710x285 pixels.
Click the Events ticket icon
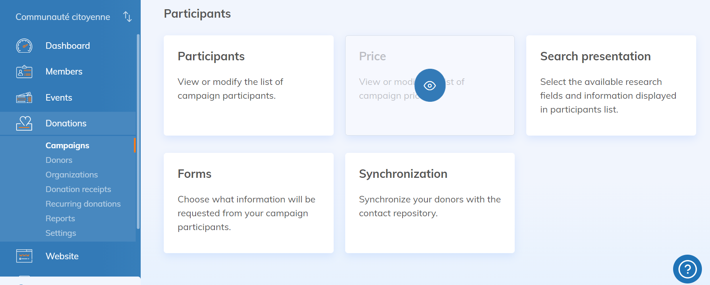[x=24, y=98]
